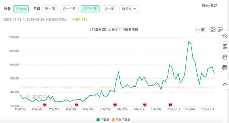Switch to list view icon
229x123 pixels.
(x=203, y=30)
